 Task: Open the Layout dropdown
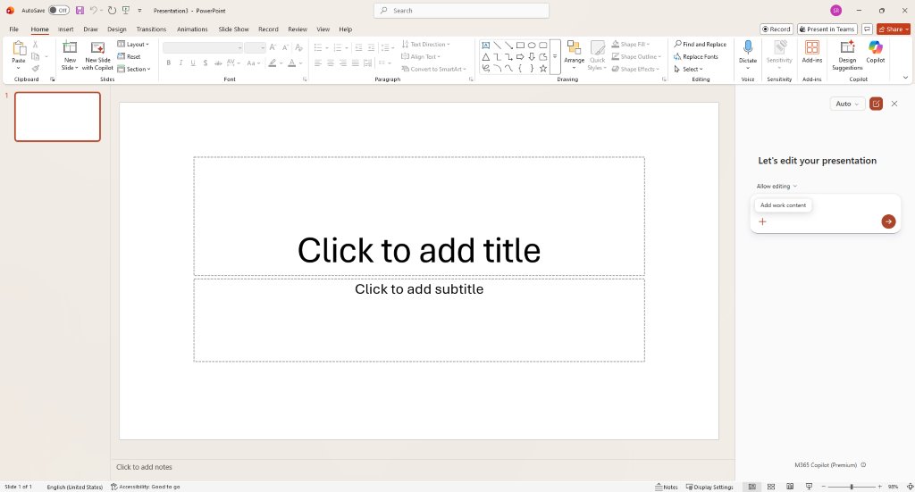(133, 45)
